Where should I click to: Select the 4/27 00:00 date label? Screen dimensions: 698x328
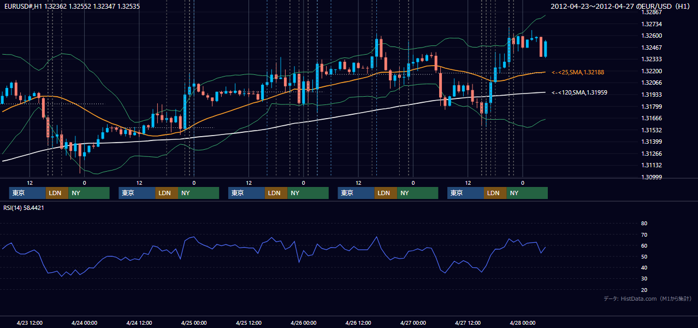pyautogui.click(x=413, y=323)
